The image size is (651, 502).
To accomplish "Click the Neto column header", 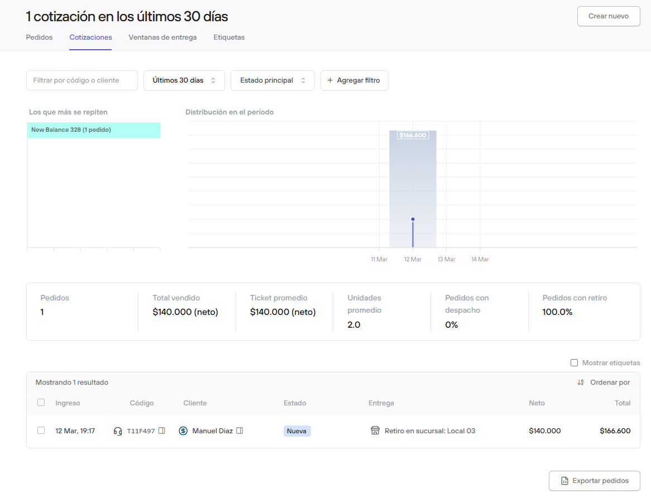I will click(x=537, y=403).
